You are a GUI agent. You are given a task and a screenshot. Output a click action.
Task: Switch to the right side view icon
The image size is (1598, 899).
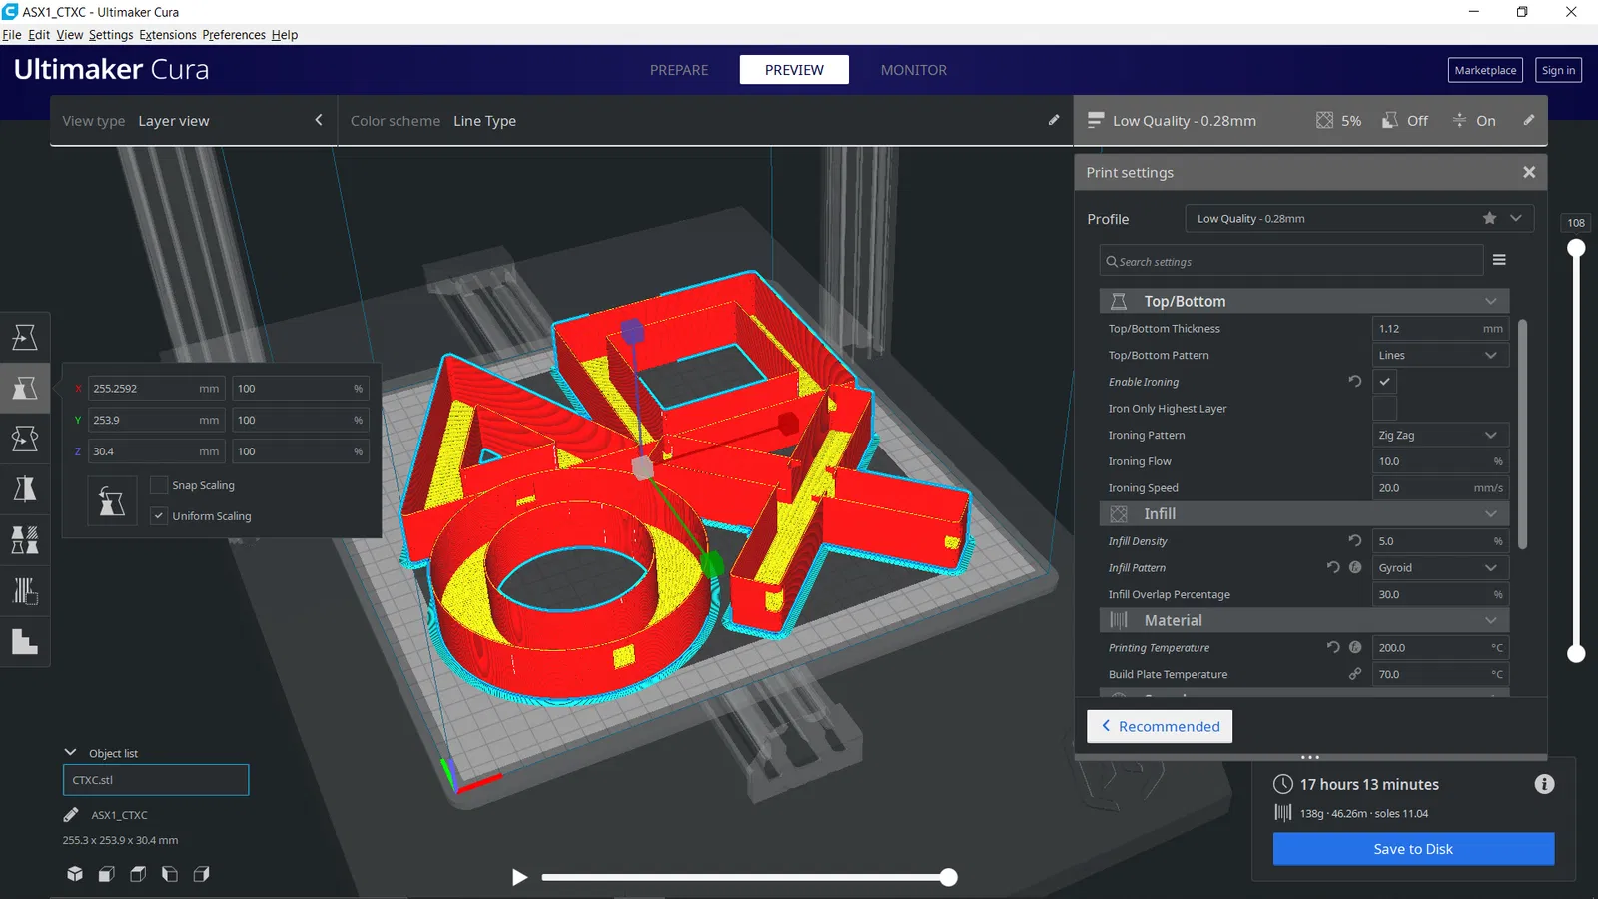[201, 874]
